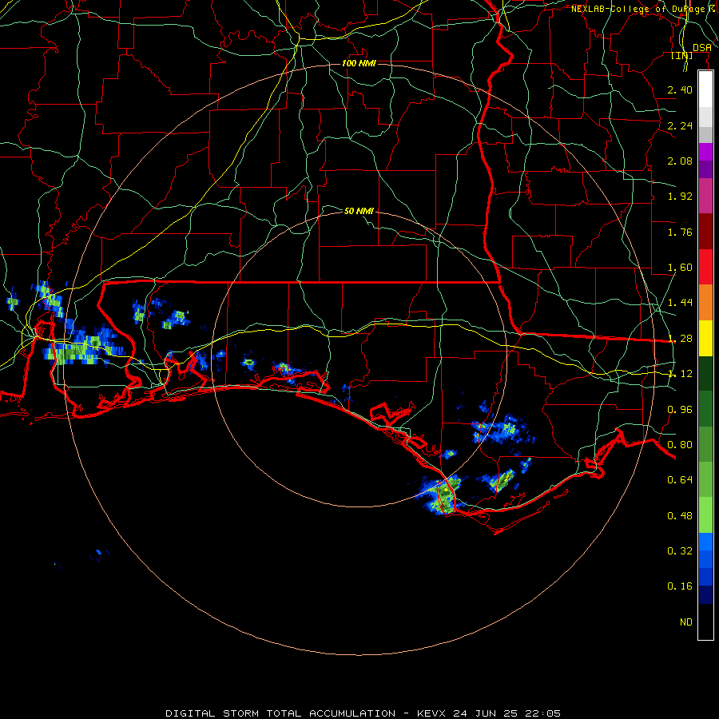The image size is (719, 719).
Task: Click the DSA product label
Action: click(702, 47)
